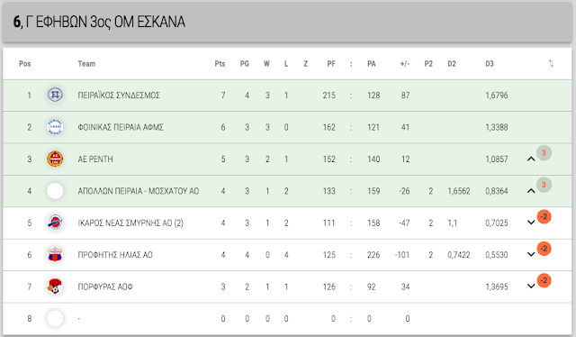Viewport: 576px width, 337px height.
Task: Click the sort arrows icon in header
Action: (x=551, y=64)
